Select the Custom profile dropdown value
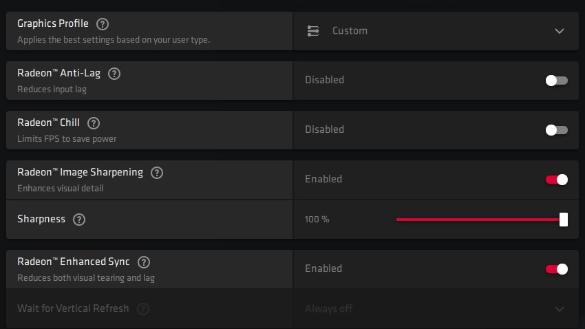This screenshot has width=585, height=329. [350, 31]
